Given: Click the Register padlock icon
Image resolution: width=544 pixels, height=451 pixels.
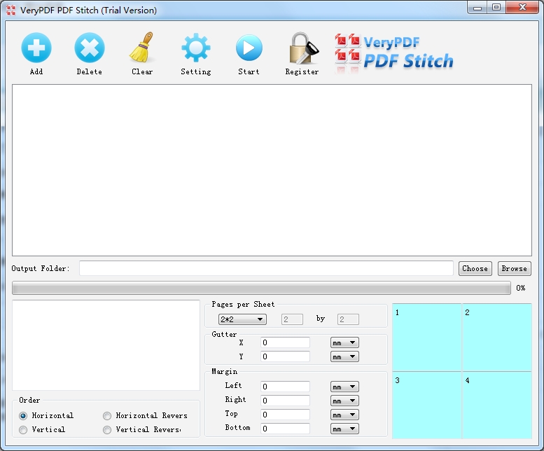Looking at the screenshot, I should 303,48.
